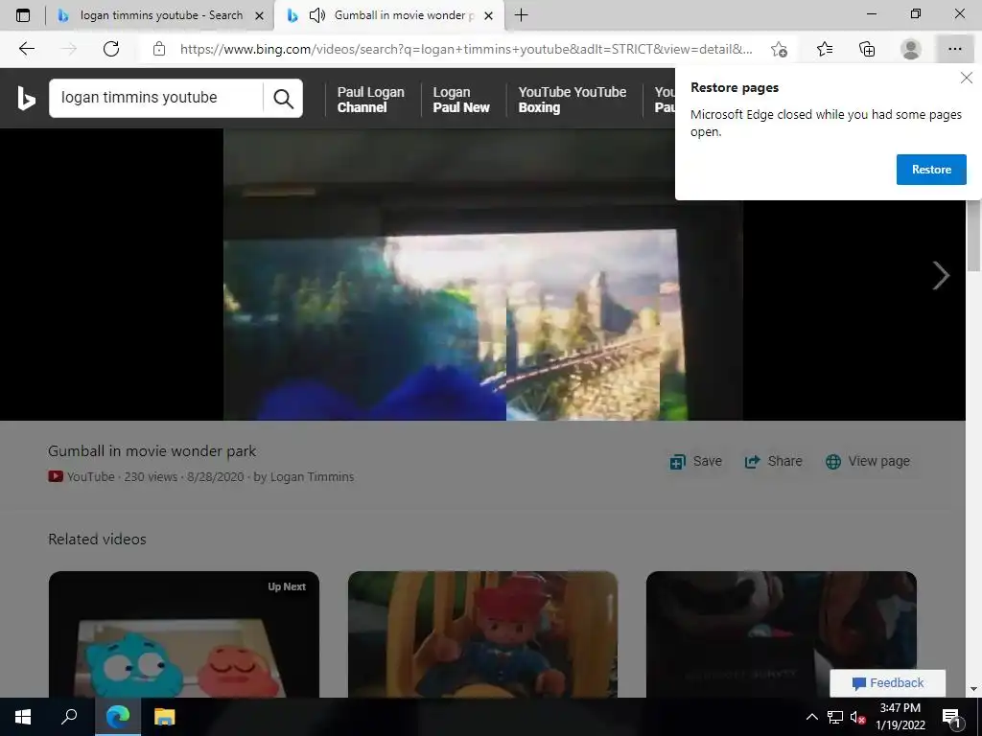
Task: Click the video player frame
Action: (483, 274)
